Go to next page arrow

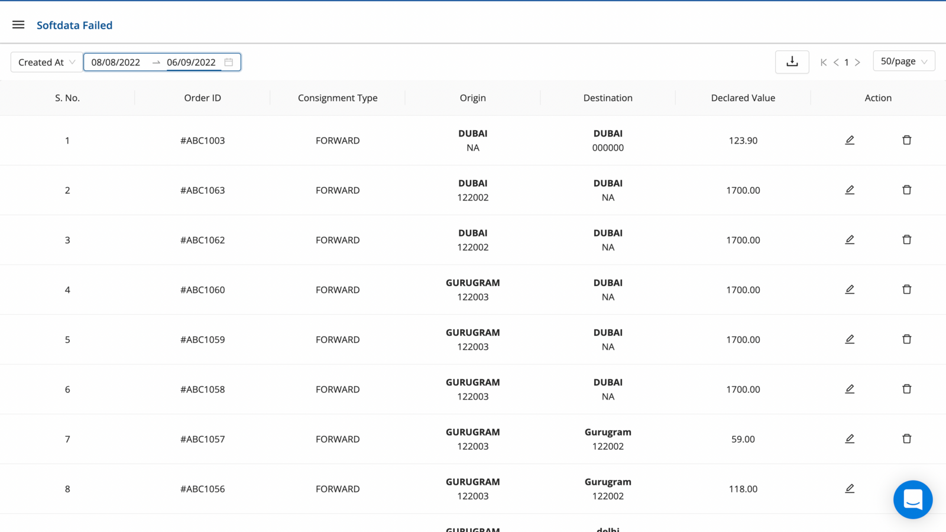coord(857,63)
